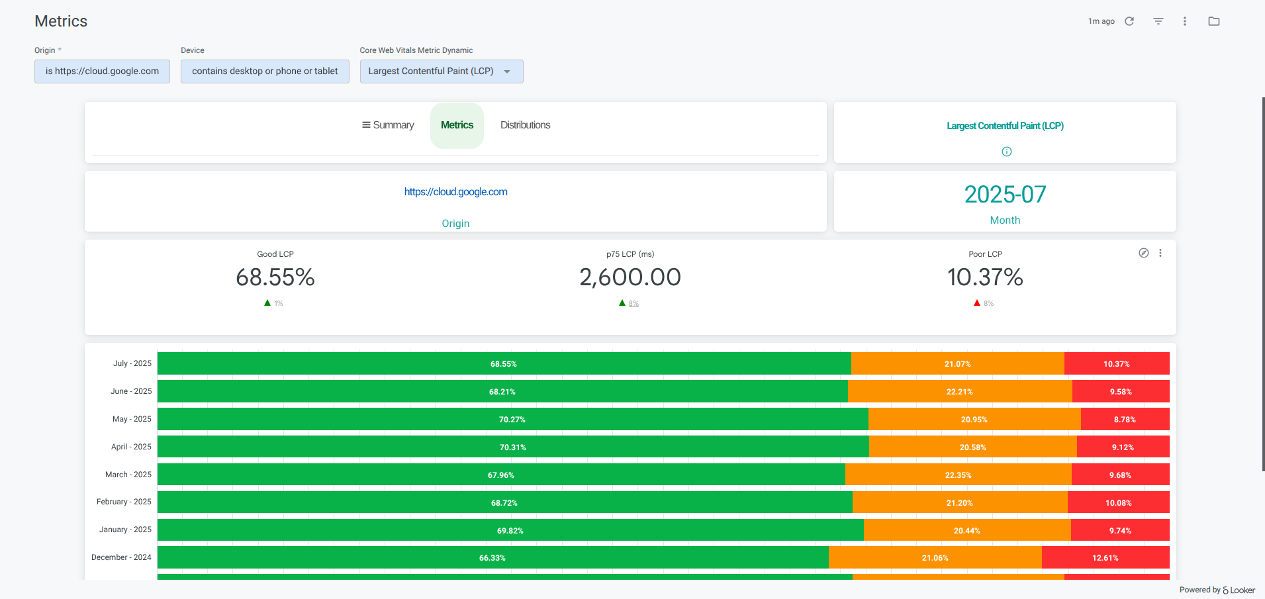Click the 10.37% Poor LCP value
The width and height of the screenshot is (1265, 599).
[x=985, y=277]
